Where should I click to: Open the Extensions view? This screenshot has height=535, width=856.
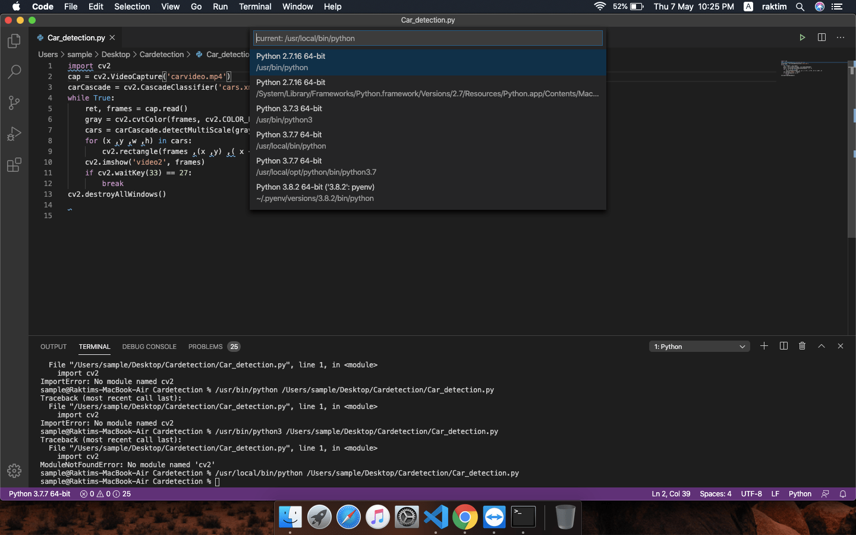point(14,165)
